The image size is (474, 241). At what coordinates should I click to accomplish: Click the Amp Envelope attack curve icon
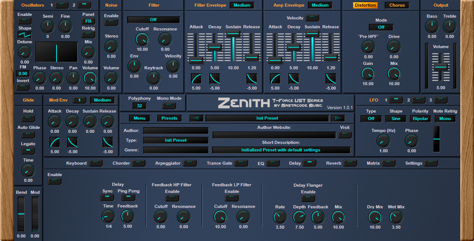[x=275, y=79]
